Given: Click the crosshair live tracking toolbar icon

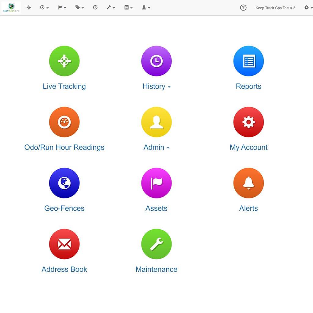Looking at the screenshot, I should point(29,7).
